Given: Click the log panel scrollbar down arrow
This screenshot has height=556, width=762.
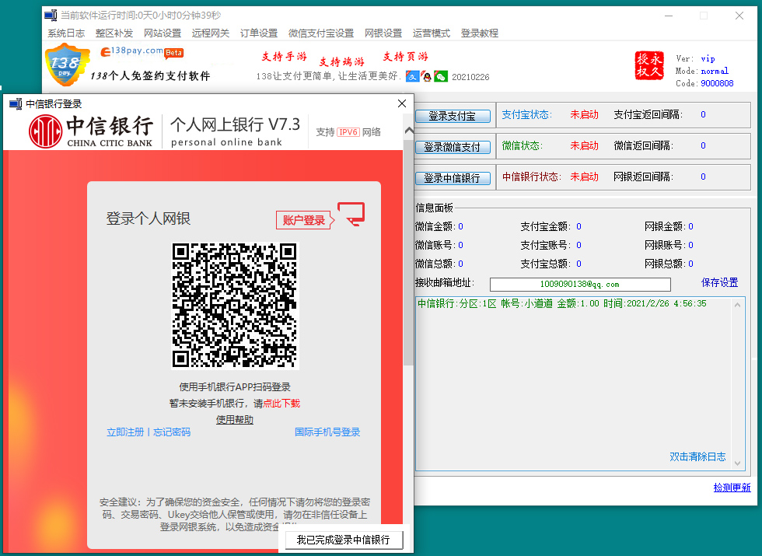Looking at the screenshot, I should 737,463.
